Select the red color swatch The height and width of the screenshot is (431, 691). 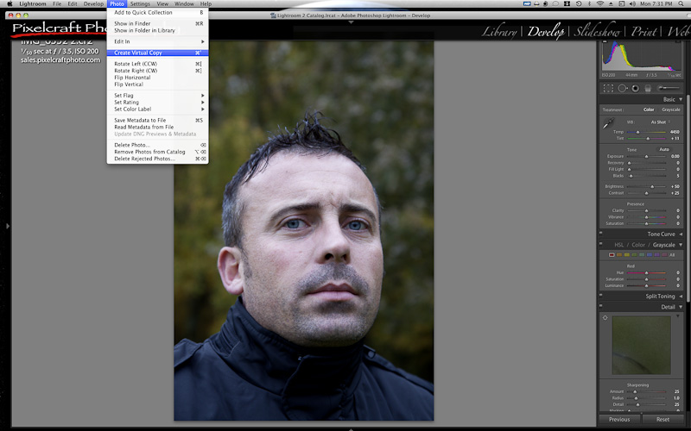(612, 255)
